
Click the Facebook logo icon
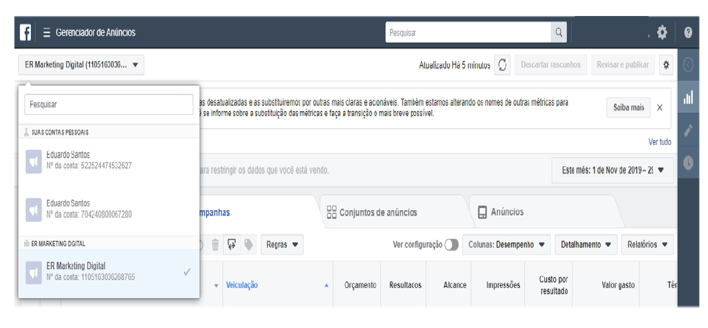[25, 33]
